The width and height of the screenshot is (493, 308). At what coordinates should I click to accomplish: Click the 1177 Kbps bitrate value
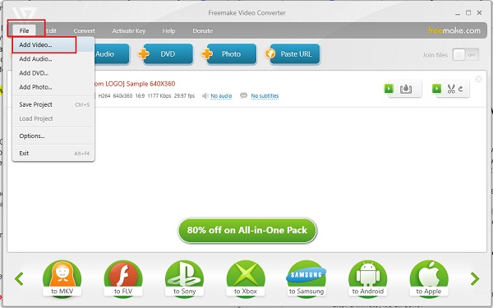tap(159, 95)
